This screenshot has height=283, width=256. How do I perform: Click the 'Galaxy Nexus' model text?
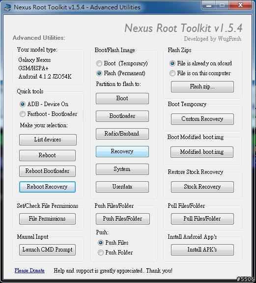34,60
